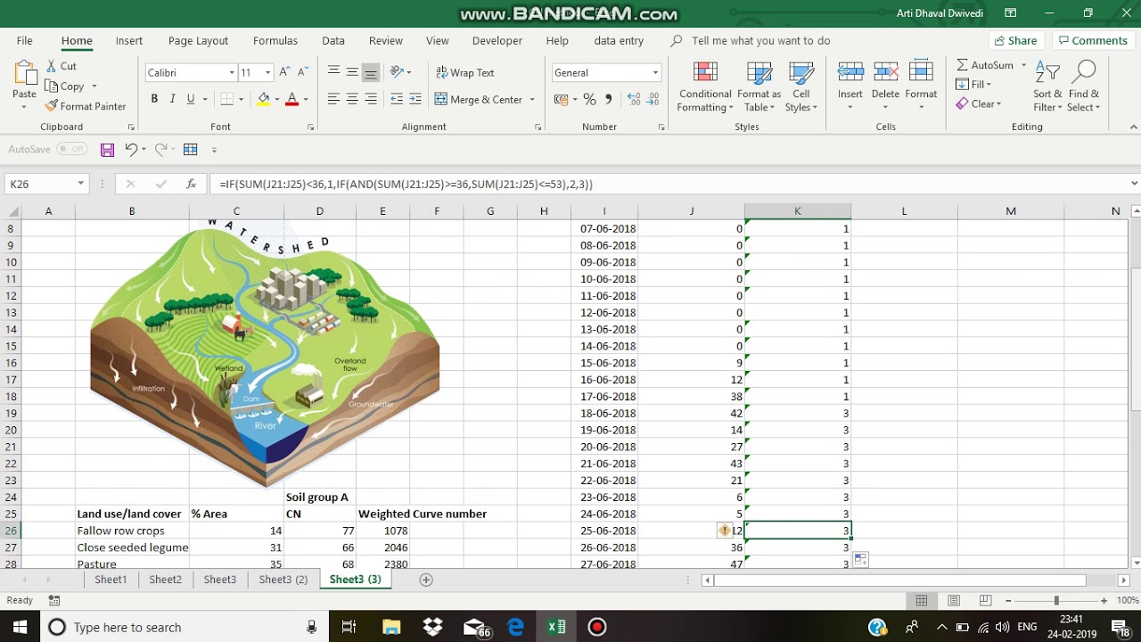The width and height of the screenshot is (1141, 642).
Task: Open Conditional Formatting menu
Action: point(705,87)
